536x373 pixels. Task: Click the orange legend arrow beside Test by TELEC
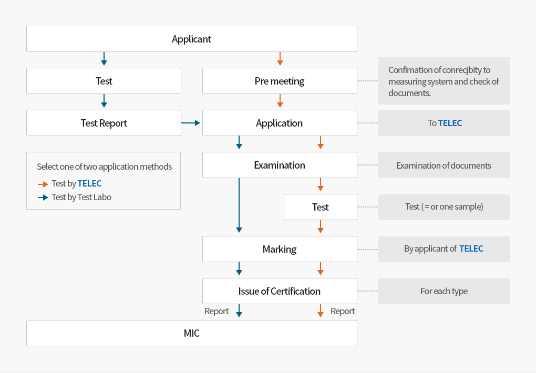click(43, 184)
